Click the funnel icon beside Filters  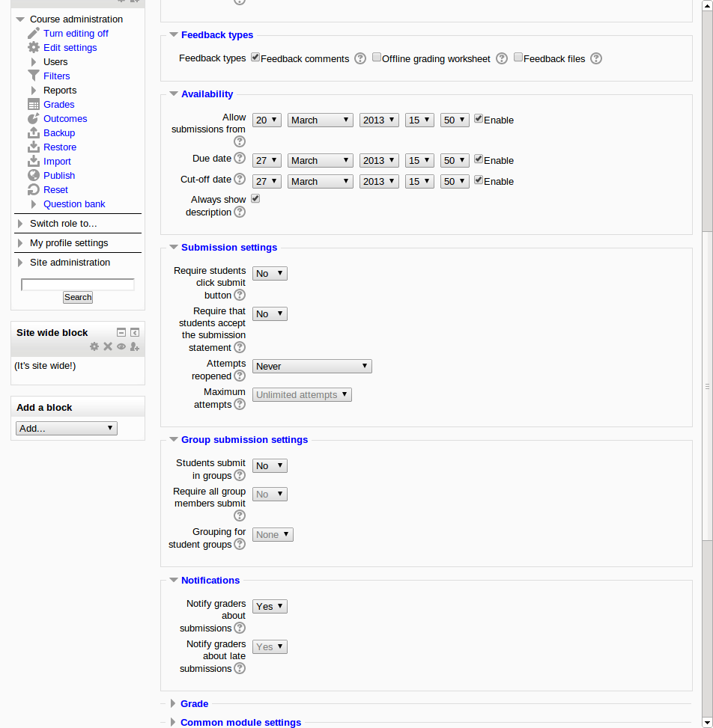point(34,76)
